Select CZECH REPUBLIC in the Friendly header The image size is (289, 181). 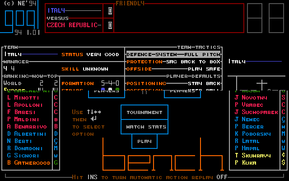[72, 25]
